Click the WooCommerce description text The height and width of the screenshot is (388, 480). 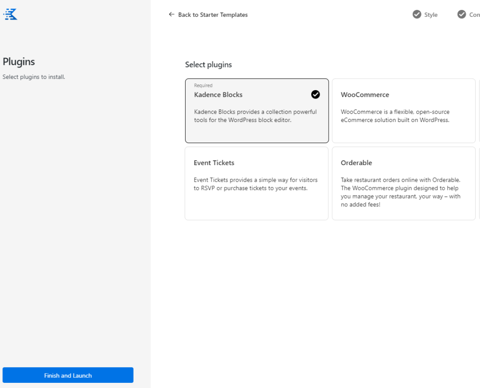(x=395, y=116)
